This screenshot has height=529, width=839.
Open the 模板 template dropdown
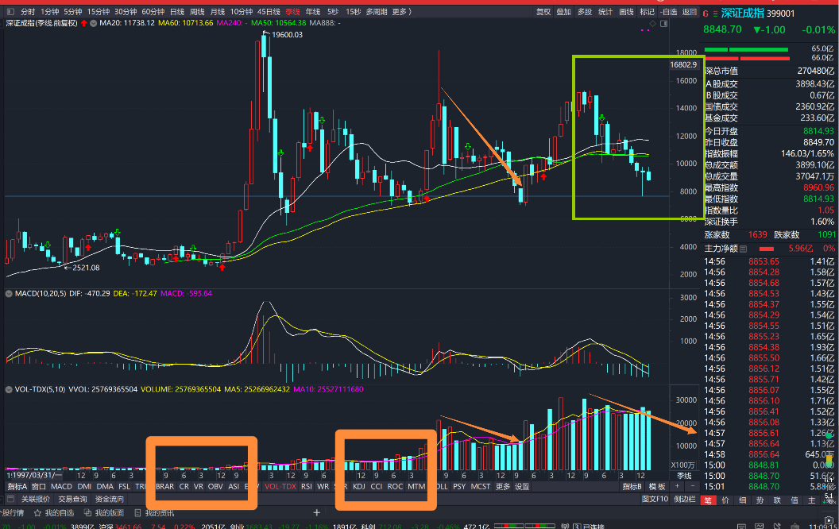click(658, 486)
